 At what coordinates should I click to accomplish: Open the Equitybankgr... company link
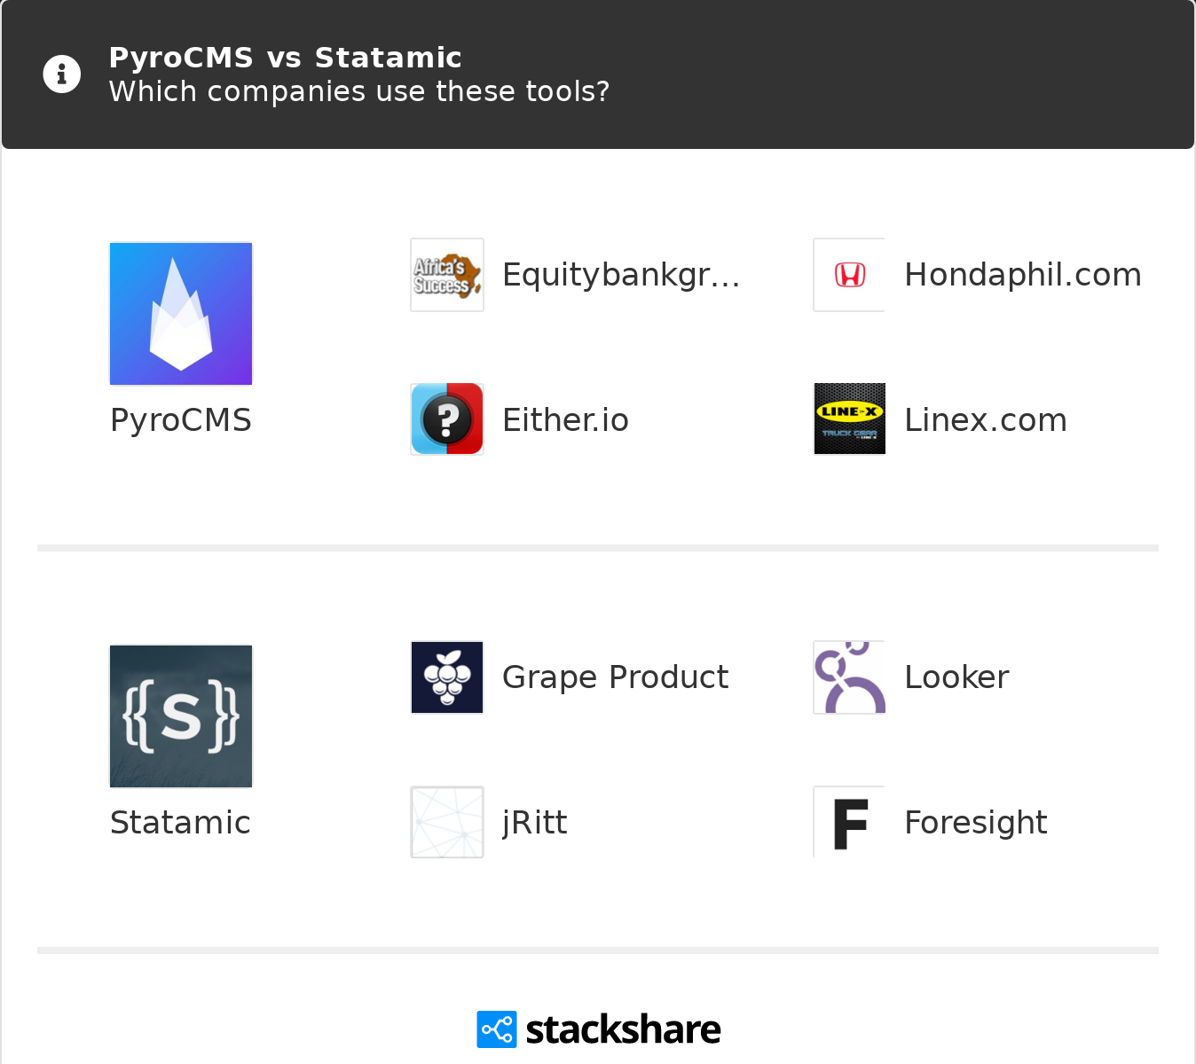point(621,275)
